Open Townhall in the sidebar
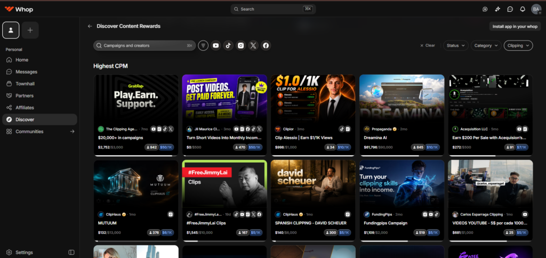 point(39,84)
